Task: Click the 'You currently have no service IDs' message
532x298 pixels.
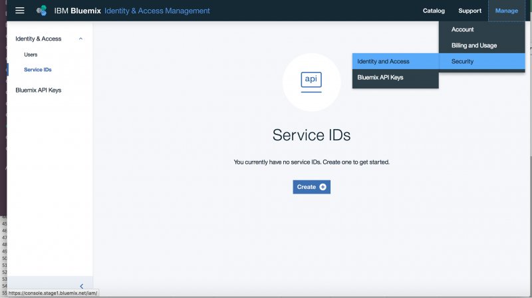Action: pyautogui.click(x=311, y=162)
